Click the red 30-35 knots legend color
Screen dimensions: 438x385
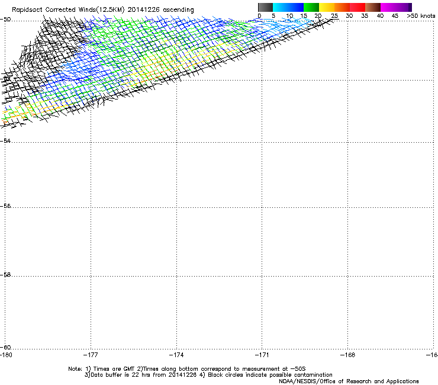click(358, 7)
